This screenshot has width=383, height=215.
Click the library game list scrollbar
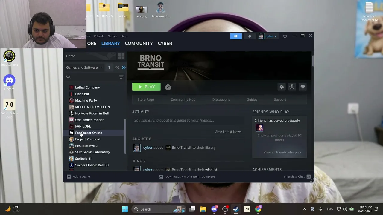(x=125, y=136)
